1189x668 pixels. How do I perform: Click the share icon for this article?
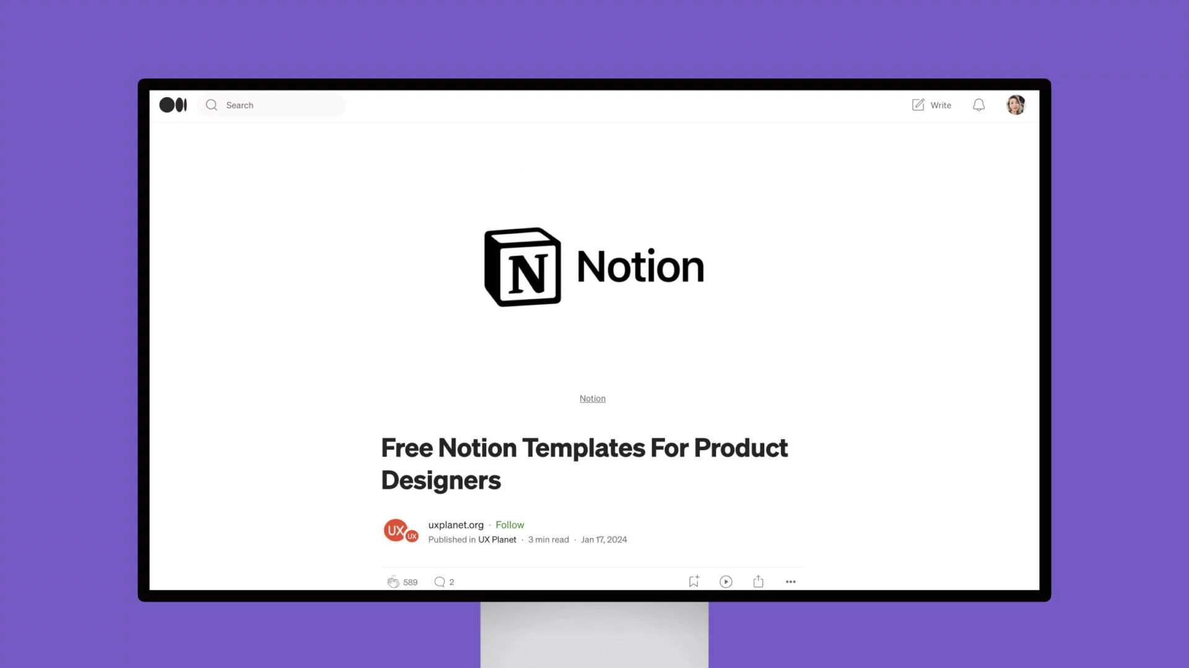pos(758,581)
